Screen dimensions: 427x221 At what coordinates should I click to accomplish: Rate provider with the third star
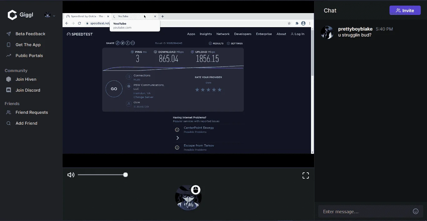pyautogui.click(x=208, y=90)
